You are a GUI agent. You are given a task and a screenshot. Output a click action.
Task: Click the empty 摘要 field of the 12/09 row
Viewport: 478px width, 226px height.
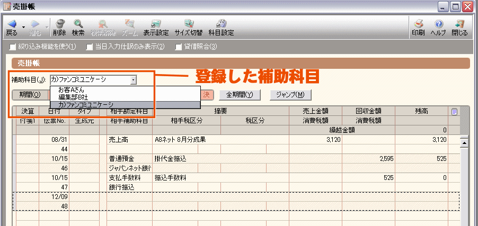coord(220,197)
